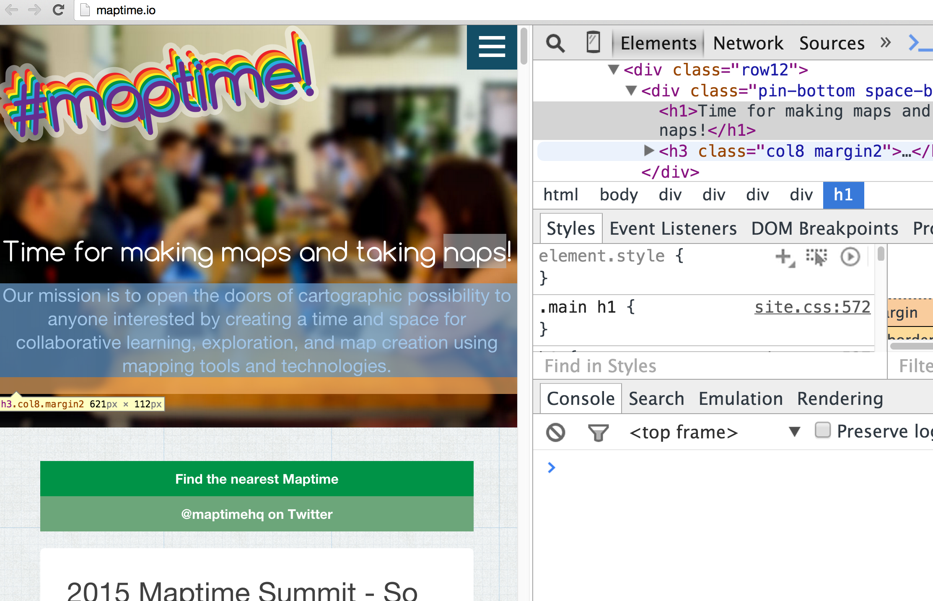Open the Network panel tab

(x=748, y=43)
